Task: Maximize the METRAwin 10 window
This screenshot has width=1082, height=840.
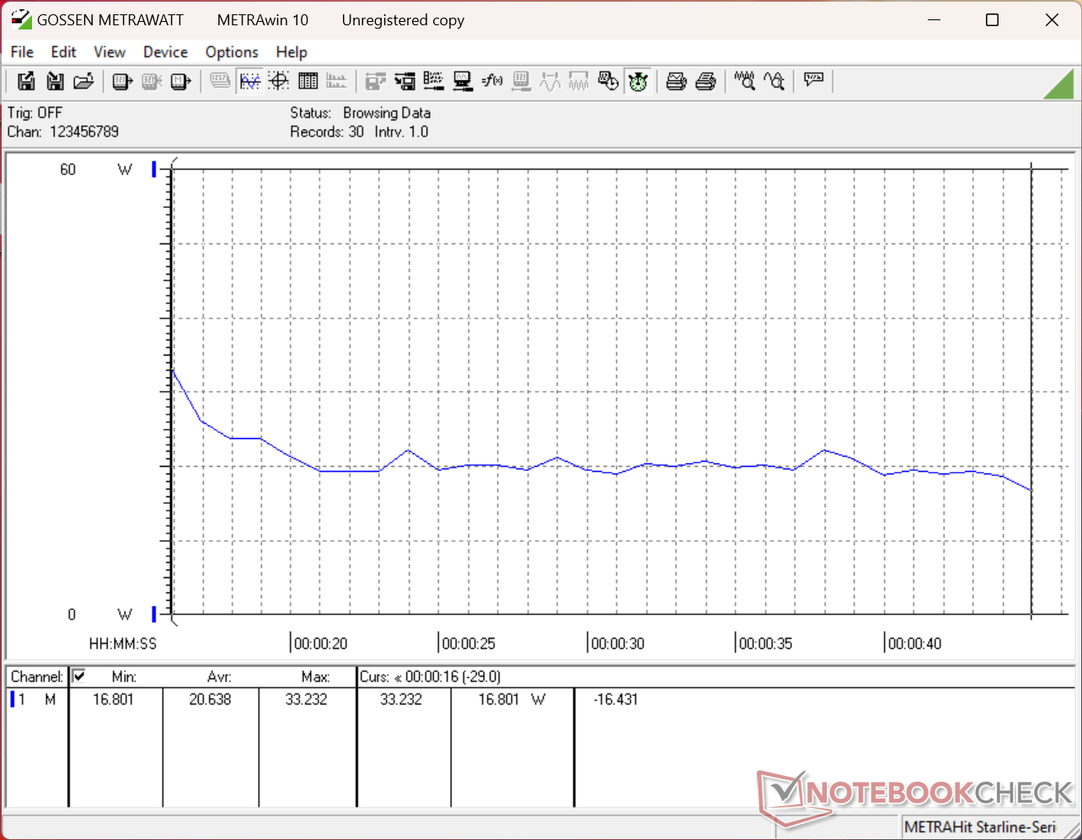Action: [x=992, y=20]
